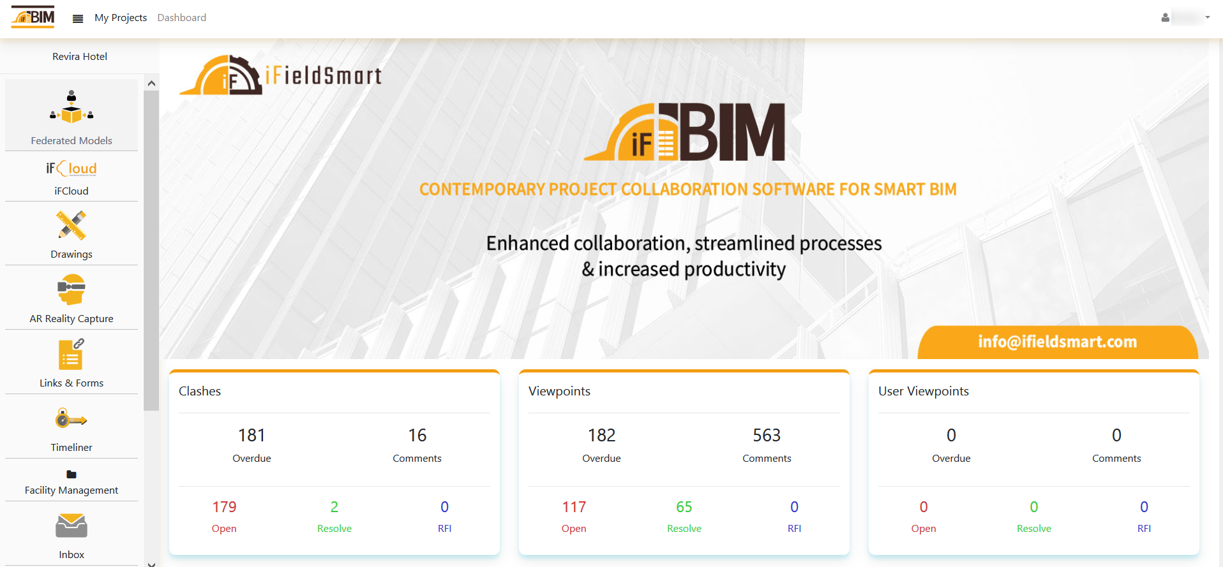Screen dimensions: 1223x567
Task: Open My Projects in the header
Action: pos(121,18)
